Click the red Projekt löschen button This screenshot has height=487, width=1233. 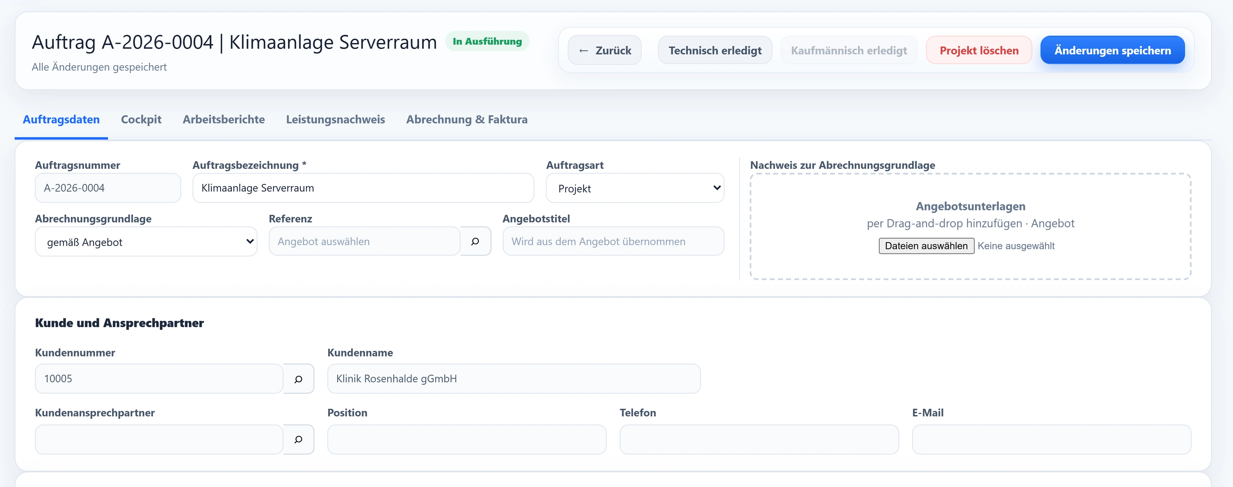[x=979, y=50]
